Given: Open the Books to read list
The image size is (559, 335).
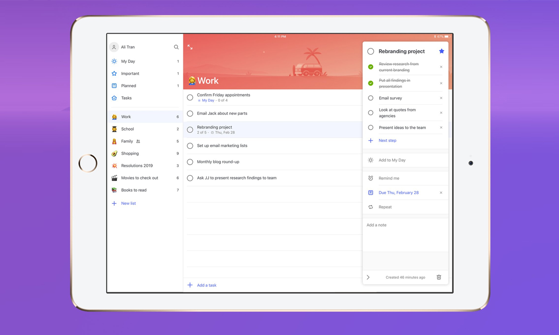Looking at the screenshot, I should (145, 190).
